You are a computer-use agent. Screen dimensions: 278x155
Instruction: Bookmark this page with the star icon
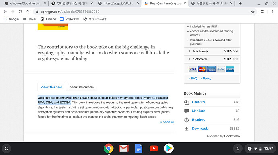point(253,12)
